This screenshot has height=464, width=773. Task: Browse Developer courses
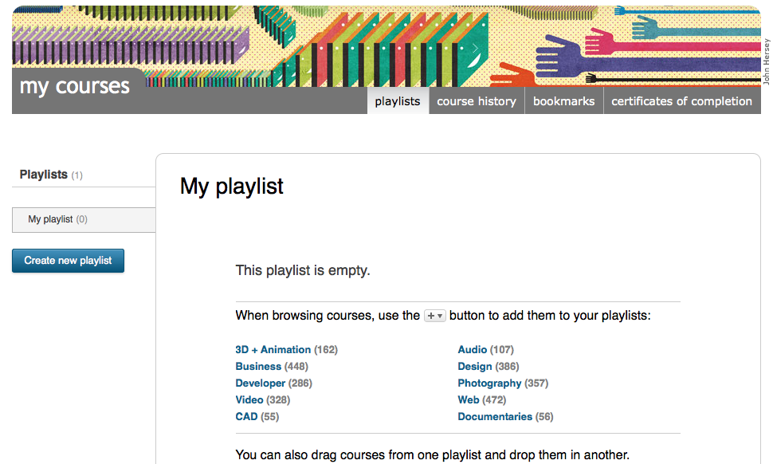(260, 383)
